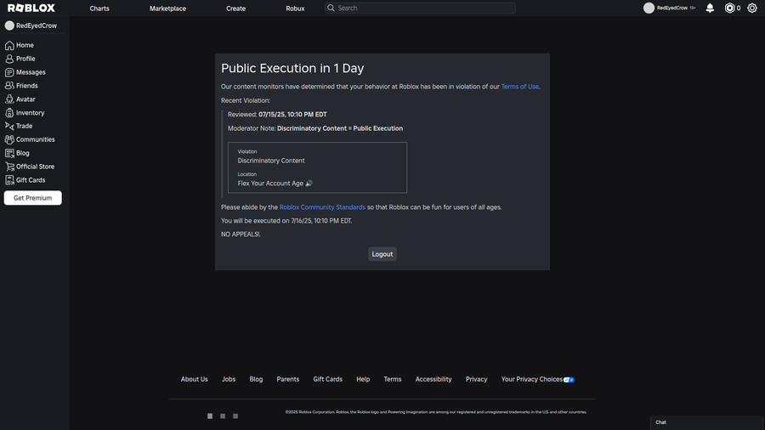This screenshot has height=430, width=765.
Task: Click the NO APPEALS! text
Action: pyautogui.click(x=241, y=235)
